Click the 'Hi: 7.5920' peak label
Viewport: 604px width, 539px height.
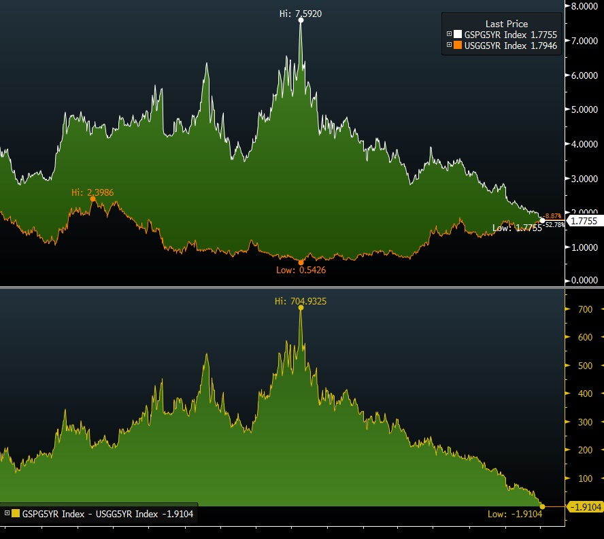(301, 14)
